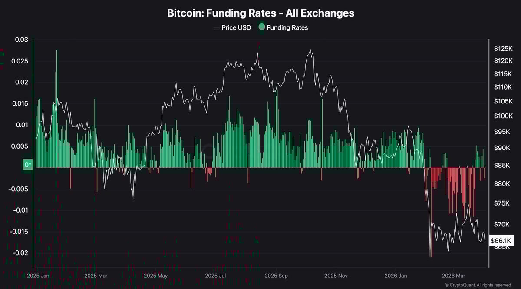Select the 2025 Jul date label
The width and height of the screenshot is (521, 289).
point(216,276)
